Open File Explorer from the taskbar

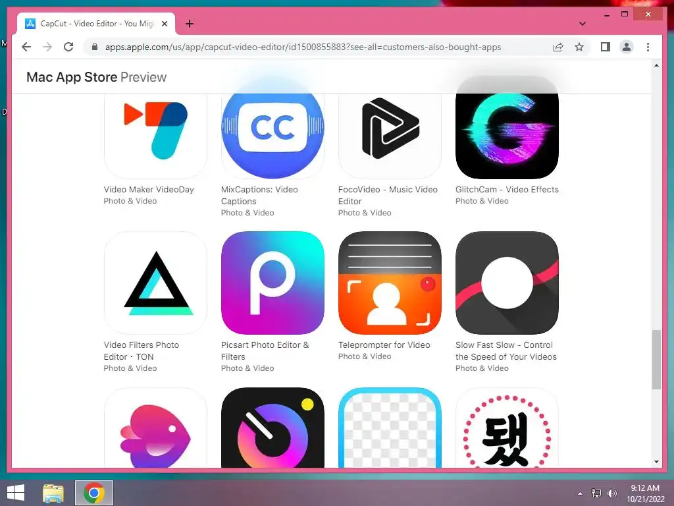[x=53, y=493]
